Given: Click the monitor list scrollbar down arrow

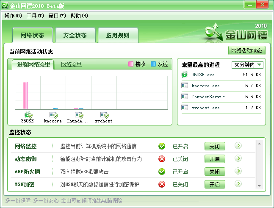Looking at the screenshot, I should (x=259, y=186).
